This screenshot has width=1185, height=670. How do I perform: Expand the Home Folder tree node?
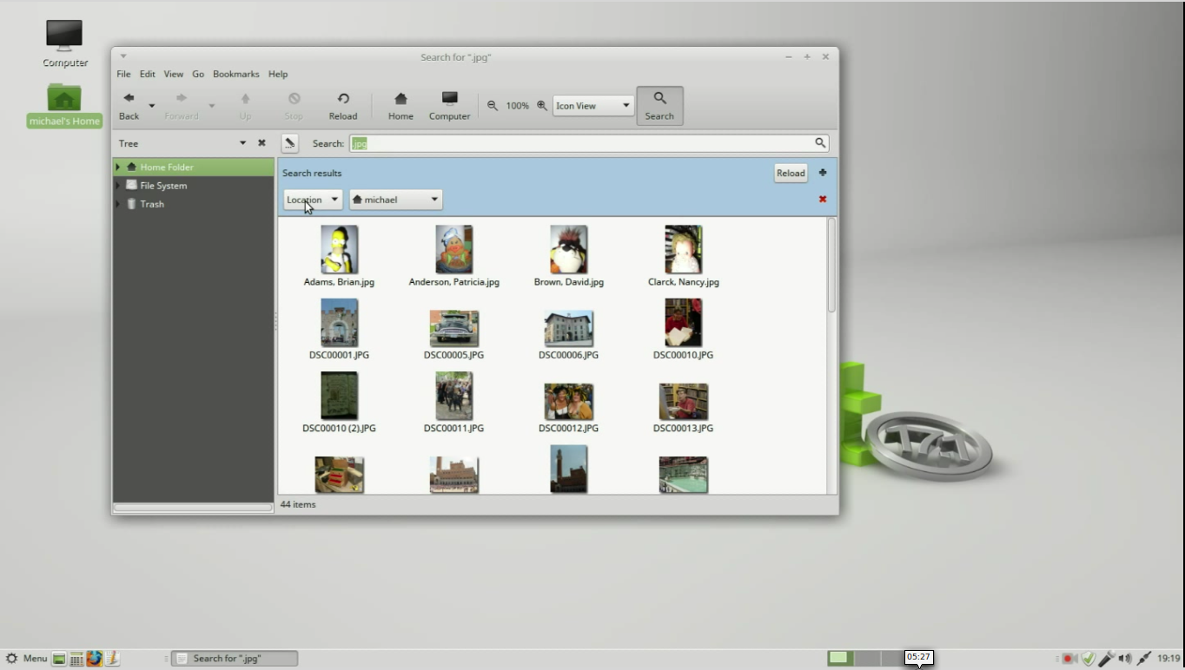(118, 167)
